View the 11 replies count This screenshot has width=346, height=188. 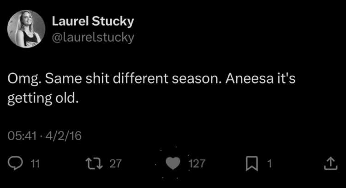click(x=35, y=164)
